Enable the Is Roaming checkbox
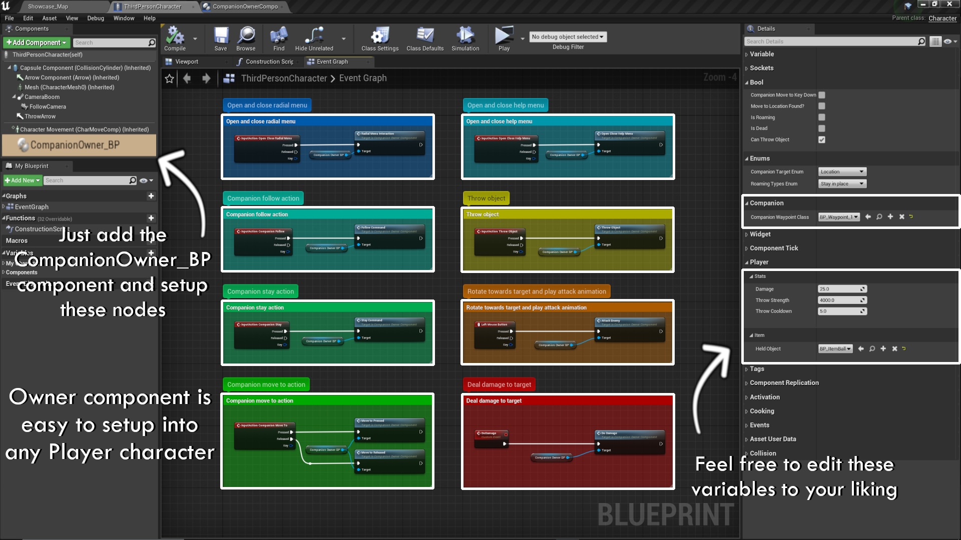This screenshot has width=961, height=540. 821,117
